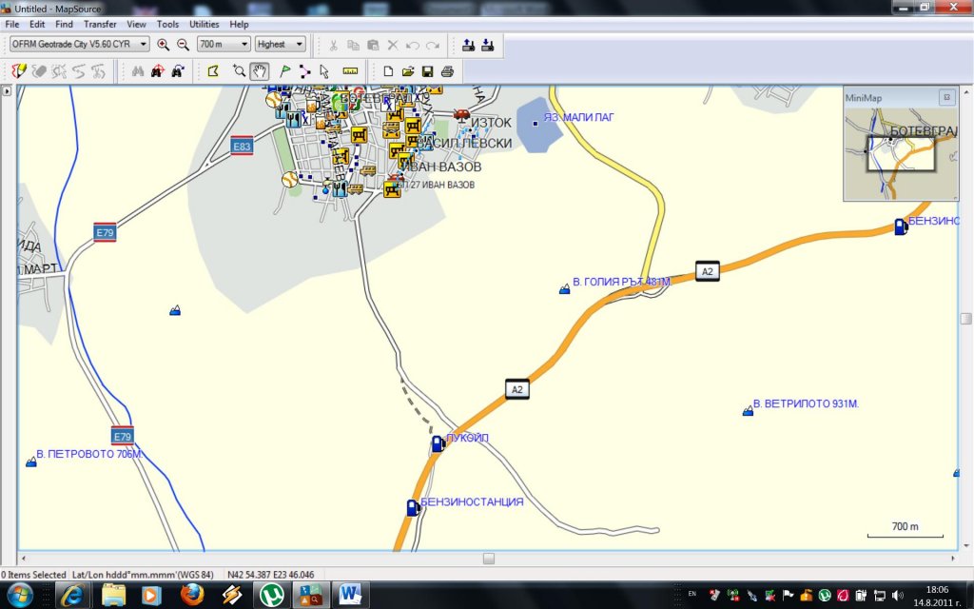
Task: Select the Hand pan tool
Action: (x=259, y=71)
